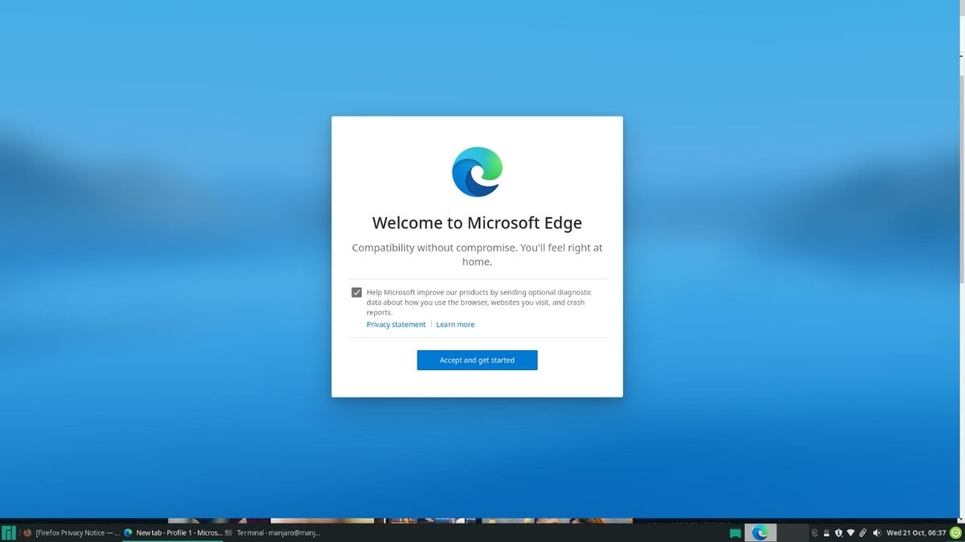Click the Bluetooth icon in the system tray
965x542 pixels.
pos(815,532)
